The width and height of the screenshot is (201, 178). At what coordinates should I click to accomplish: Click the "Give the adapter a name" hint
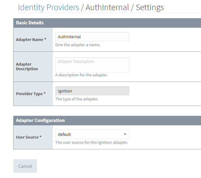78,45
